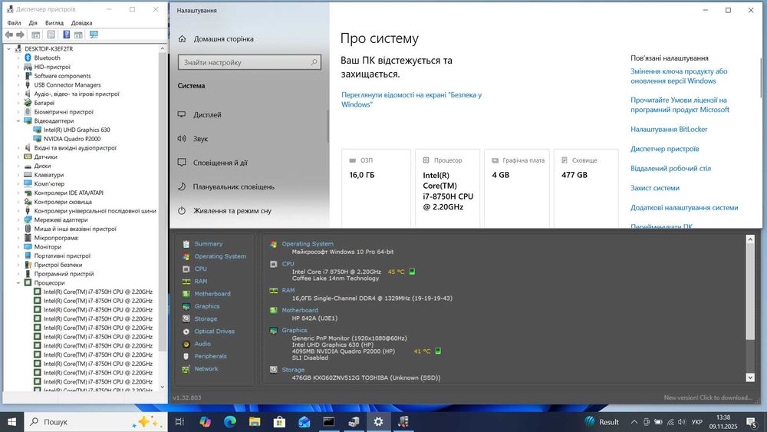Open the Storage icon in Speccy sidebar
The image size is (767, 432).
pyautogui.click(x=186, y=319)
